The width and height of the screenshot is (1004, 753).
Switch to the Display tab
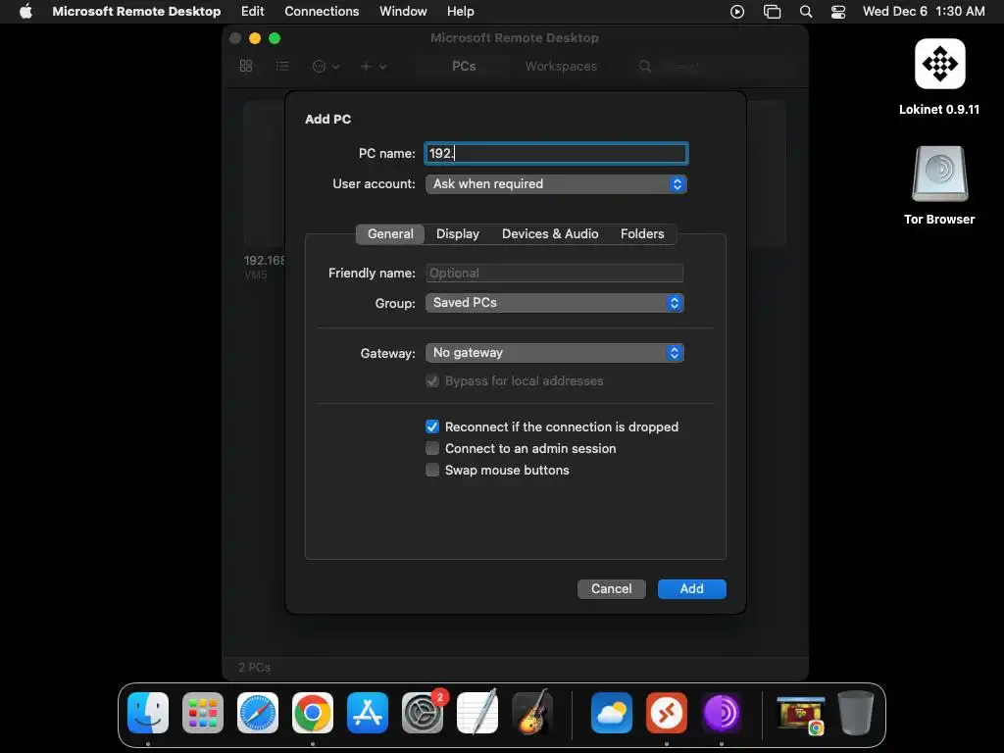457,233
